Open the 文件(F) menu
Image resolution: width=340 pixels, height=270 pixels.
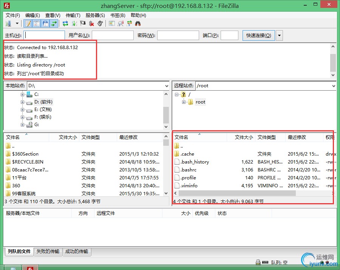click(12, 15)
